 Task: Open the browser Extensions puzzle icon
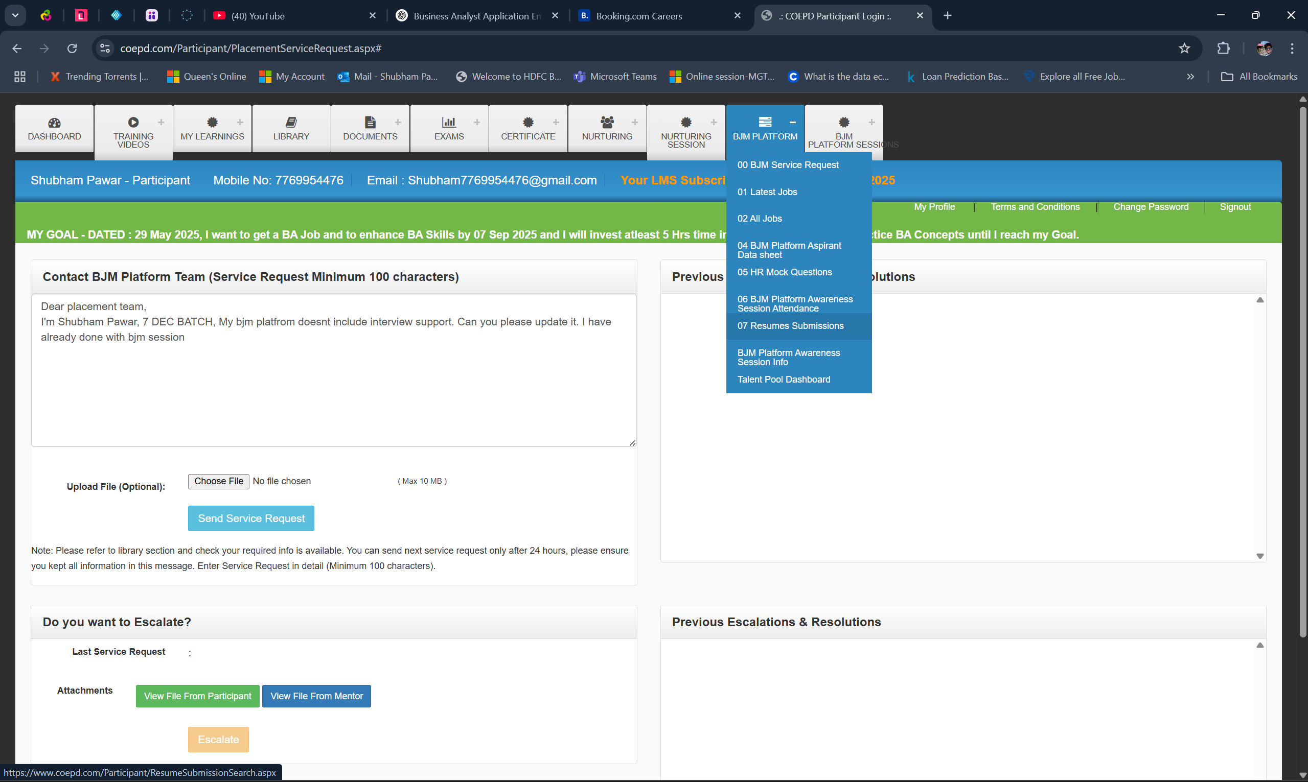(x=1223, y=49)
